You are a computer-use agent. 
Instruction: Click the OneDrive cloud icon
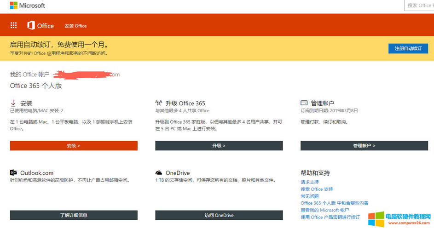tap(159, 173)
